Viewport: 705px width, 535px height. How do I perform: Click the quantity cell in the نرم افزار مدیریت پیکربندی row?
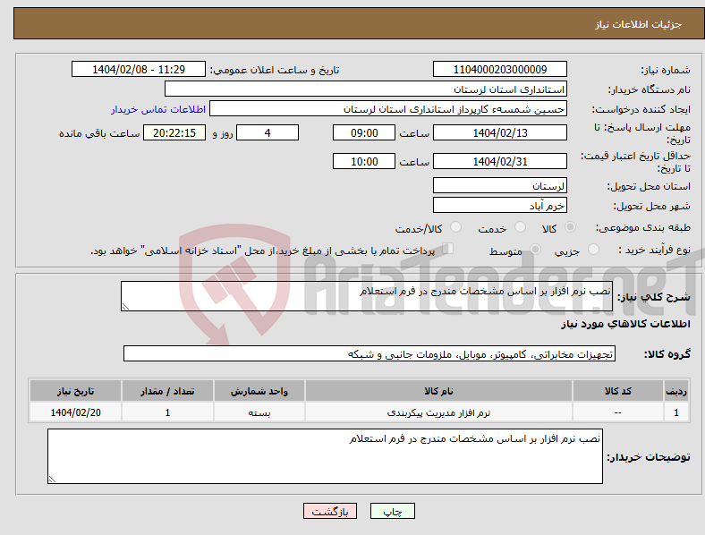167,412
